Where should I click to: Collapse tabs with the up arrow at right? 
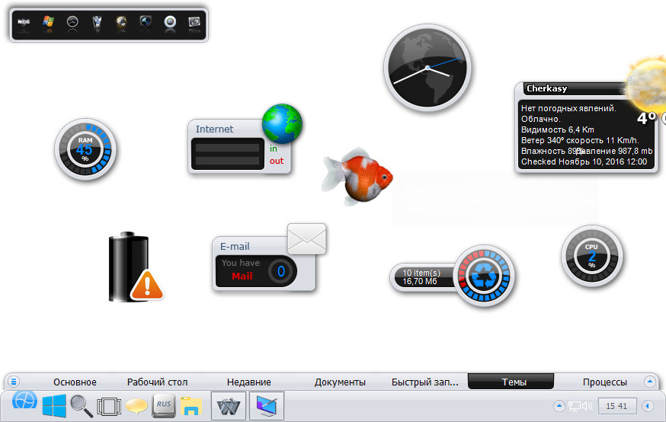pos(649,382)
